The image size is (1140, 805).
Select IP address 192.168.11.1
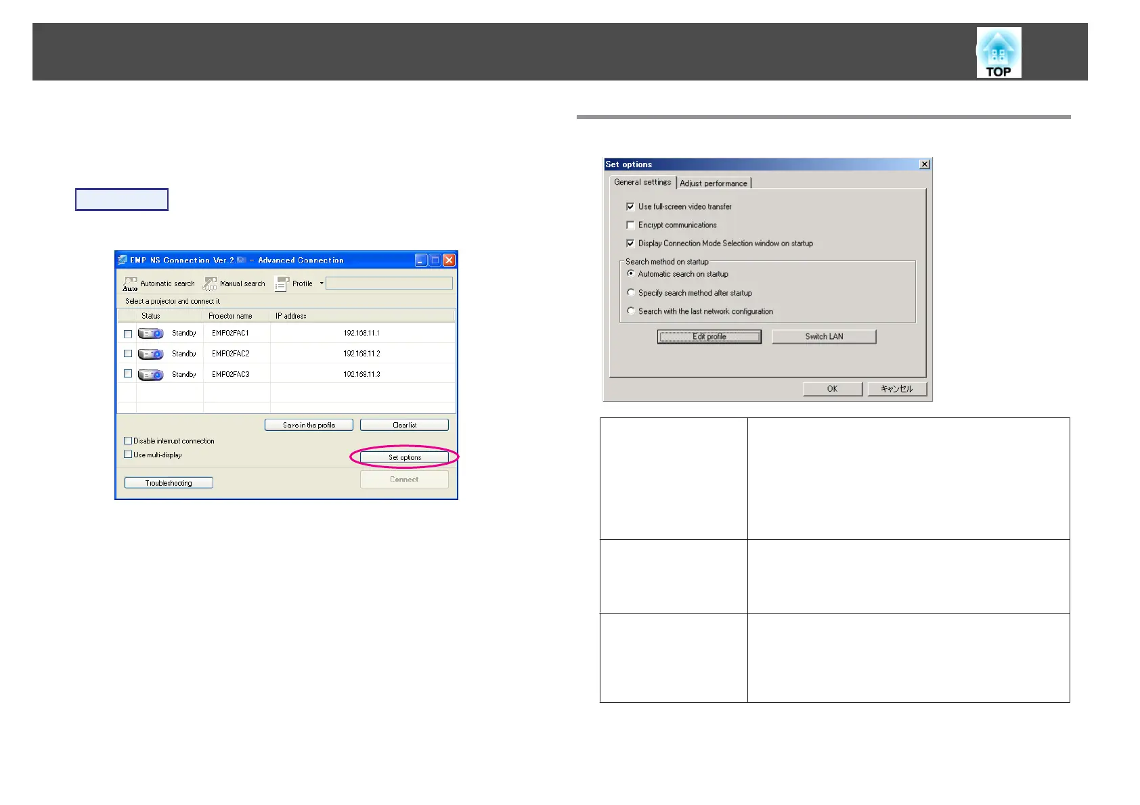tap(361, 333)
